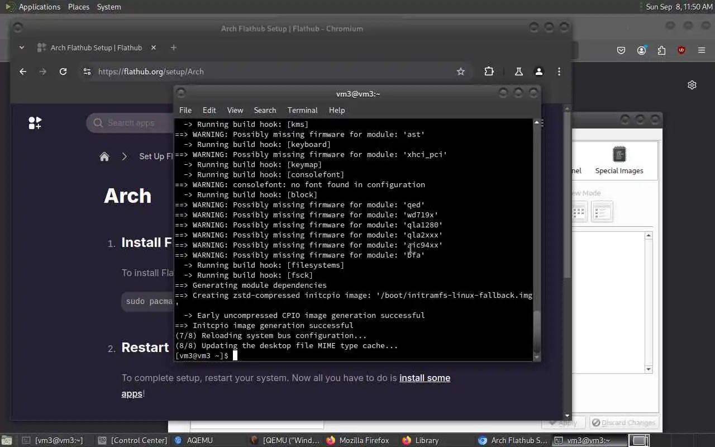
Task: Open the terminal's Help menu
Action: pos(336,110)
